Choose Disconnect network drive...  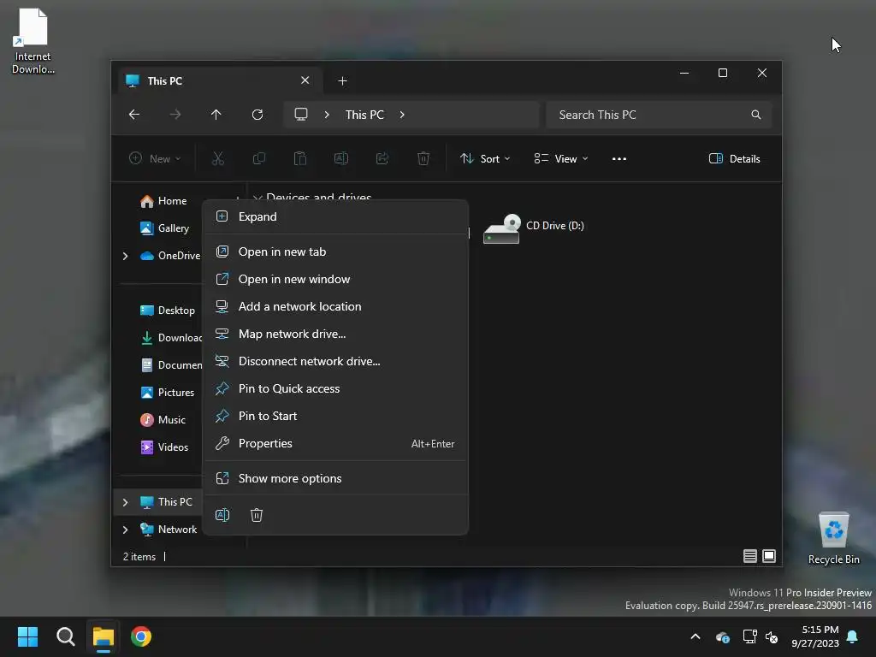point(335,362)
